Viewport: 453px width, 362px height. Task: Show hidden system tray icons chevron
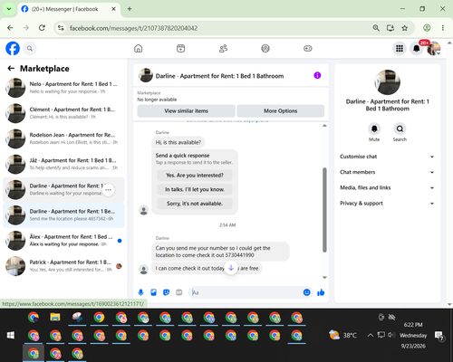tap(371, 335)
